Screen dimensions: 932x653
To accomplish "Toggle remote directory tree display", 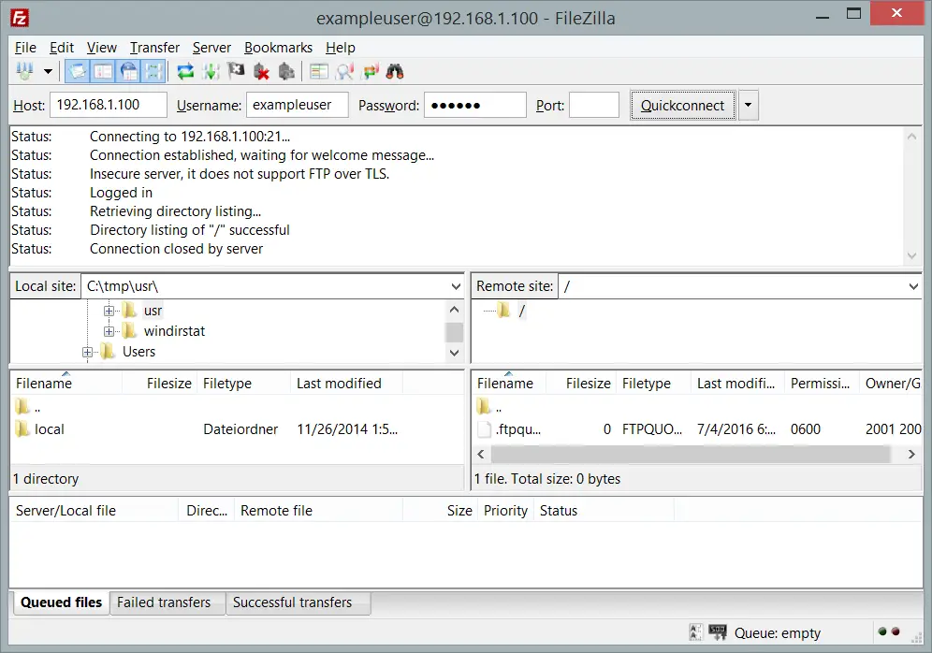I will coord(128,72).
